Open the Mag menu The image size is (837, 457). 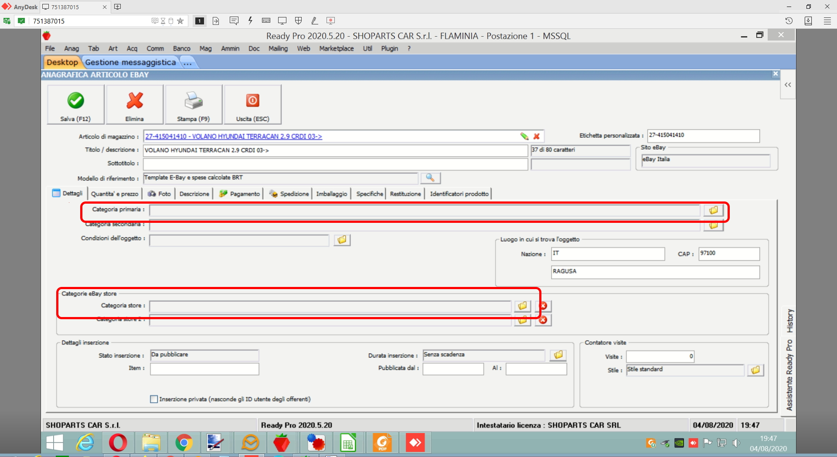(x=205, y=48)
